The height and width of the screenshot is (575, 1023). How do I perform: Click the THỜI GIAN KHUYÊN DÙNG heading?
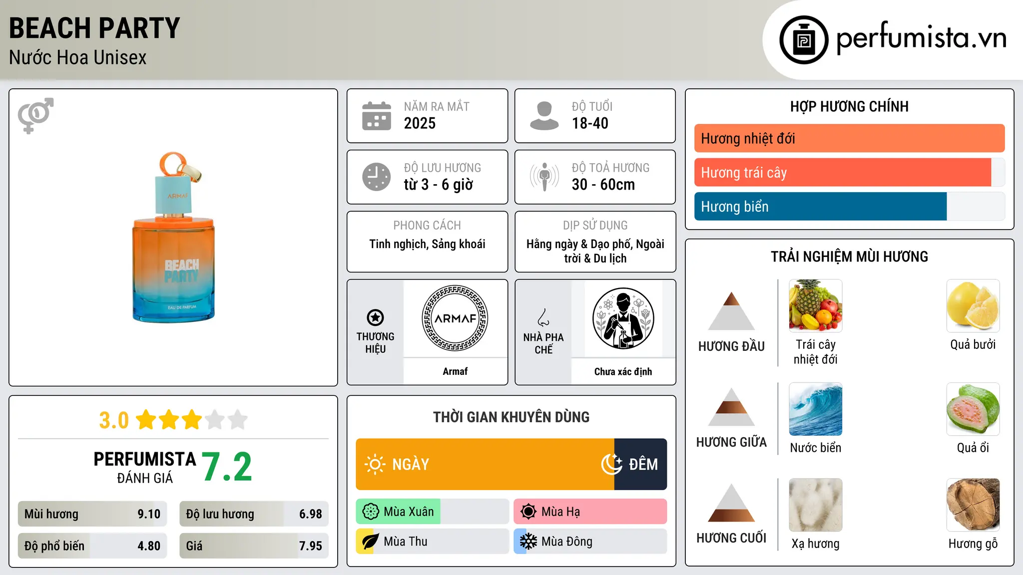click(511, 417)
